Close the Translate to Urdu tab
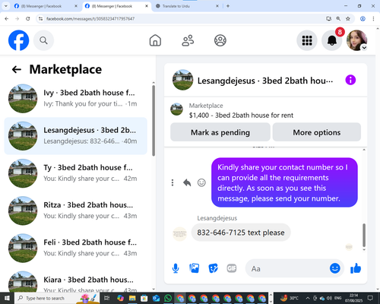Image resolution: width=380 pixels, height=304 pixels. tap(217, 6)
